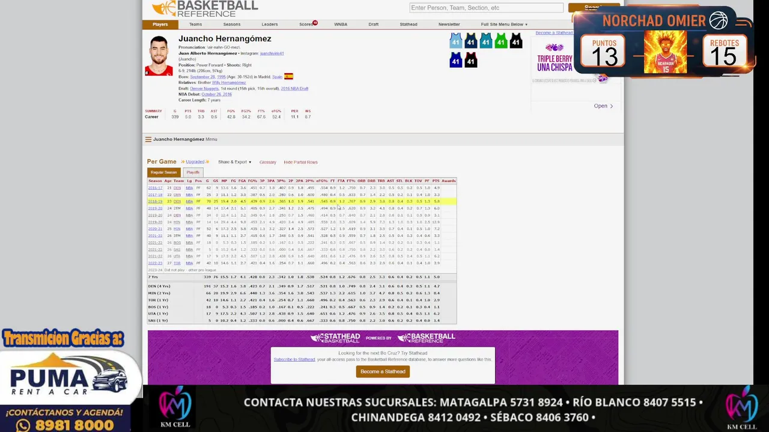Click the basketball icon in Norchad Omier overlay
Viewport: 769px width, 432px height.
718,20
